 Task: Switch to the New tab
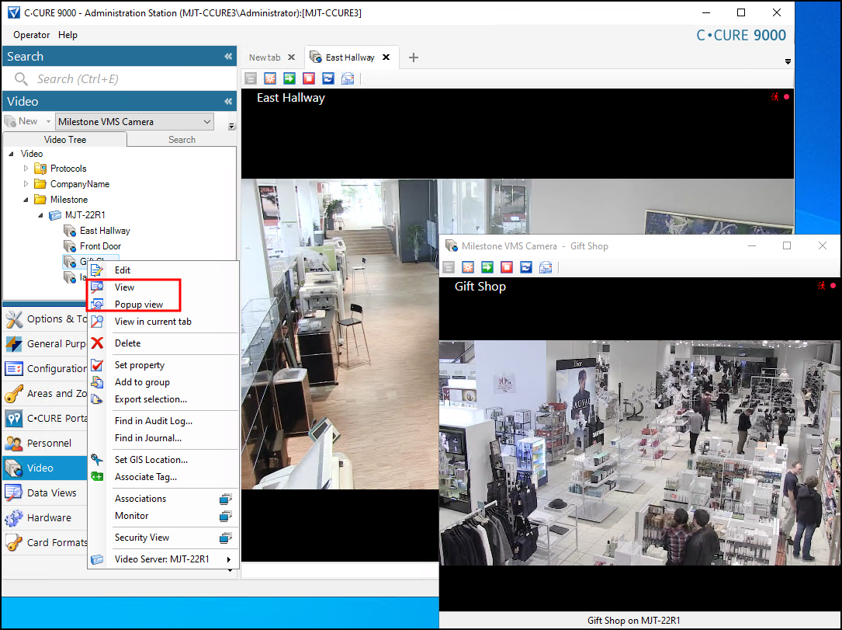265,57
